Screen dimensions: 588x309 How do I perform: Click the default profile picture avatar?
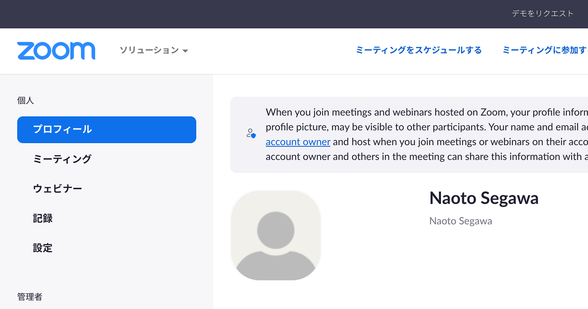275,235
